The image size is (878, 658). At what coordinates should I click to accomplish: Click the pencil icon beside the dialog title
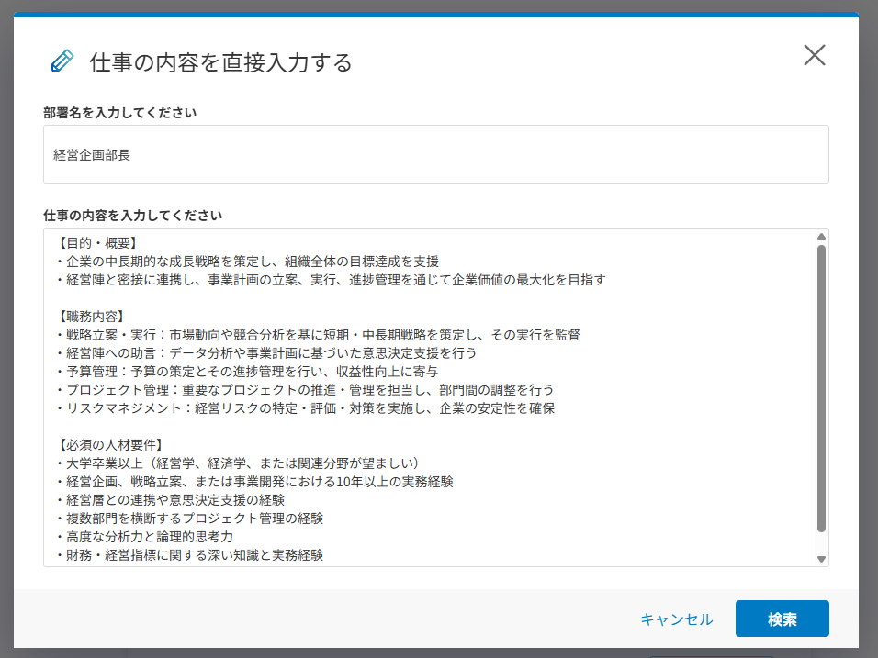coord(62,61)
